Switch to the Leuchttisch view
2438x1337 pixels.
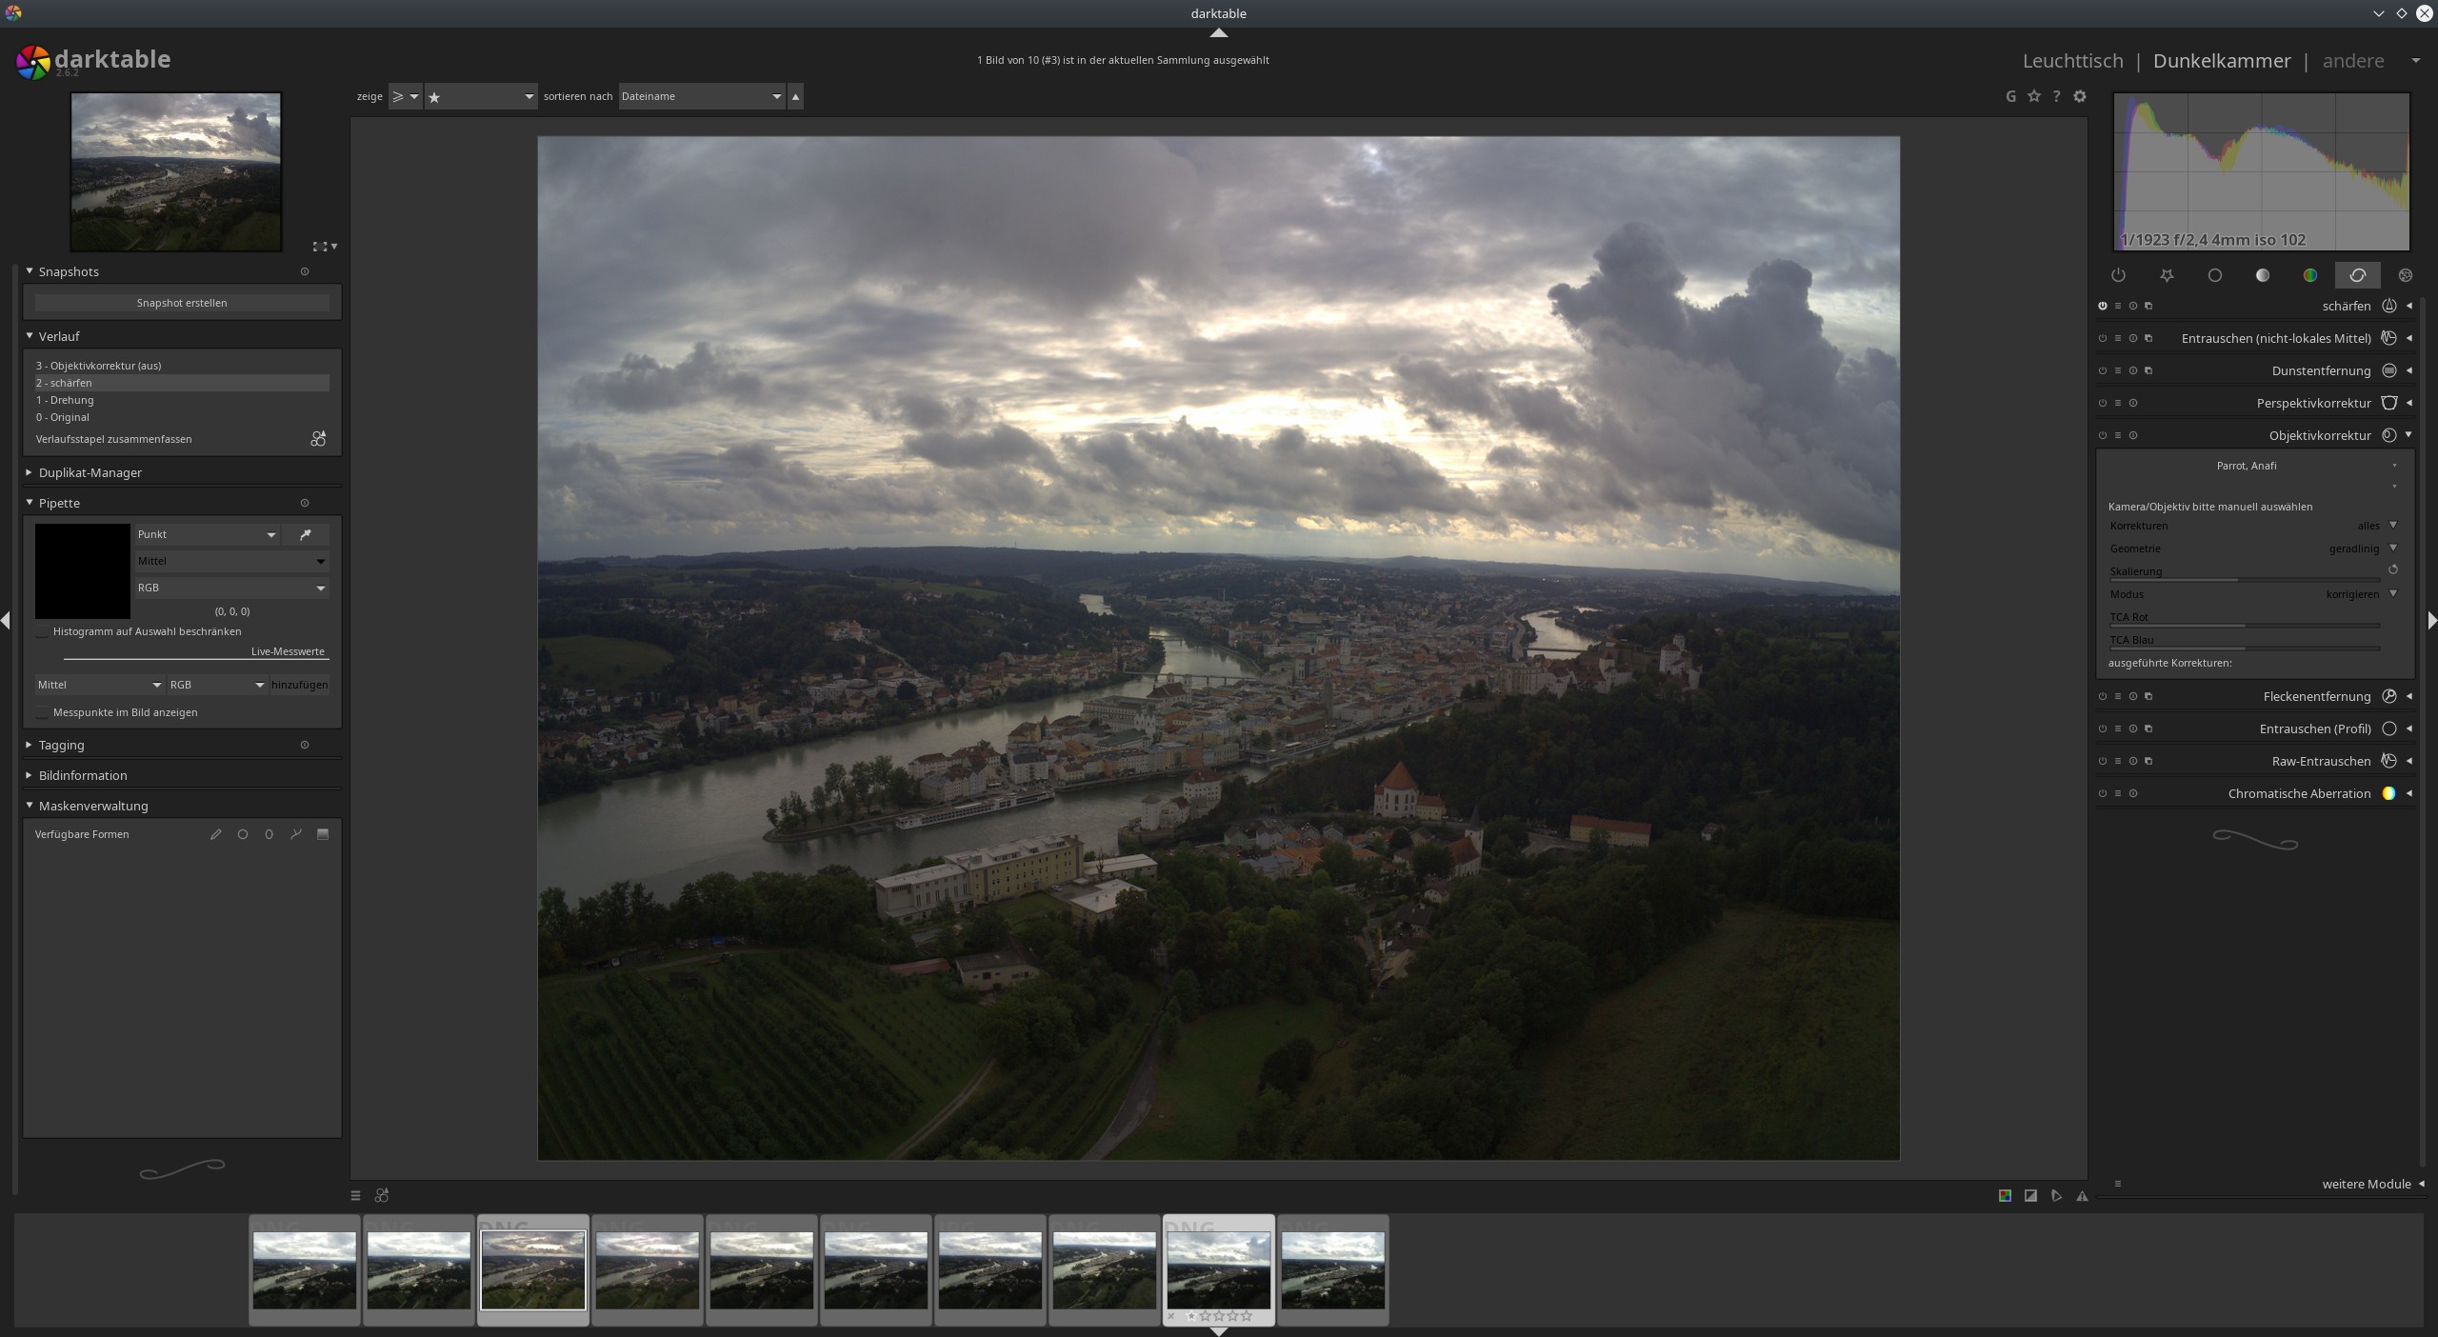tap(2072, 61)
